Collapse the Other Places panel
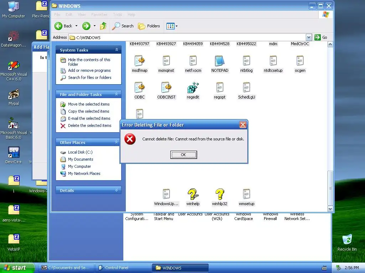 [x=117, y=142]
